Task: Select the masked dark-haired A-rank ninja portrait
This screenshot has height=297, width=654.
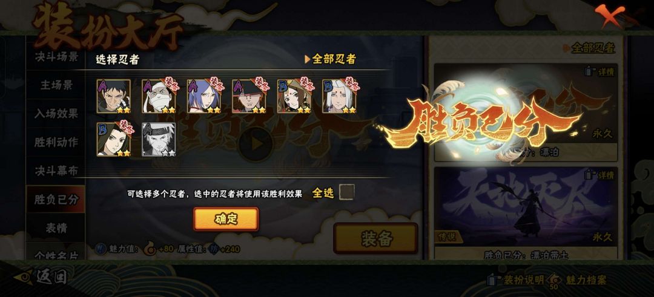Action: 113,96
